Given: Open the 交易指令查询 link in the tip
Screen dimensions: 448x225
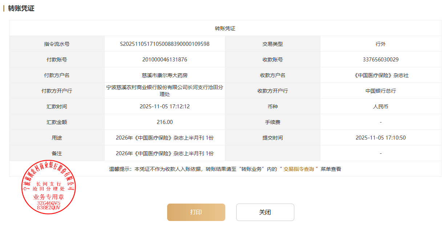Looking at the screenshot, I should pos(298,169).
